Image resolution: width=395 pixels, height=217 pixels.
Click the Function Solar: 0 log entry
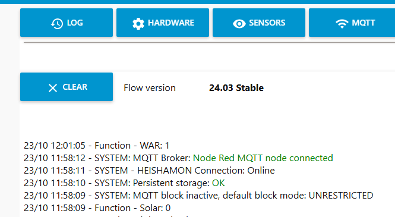point(97,208)
